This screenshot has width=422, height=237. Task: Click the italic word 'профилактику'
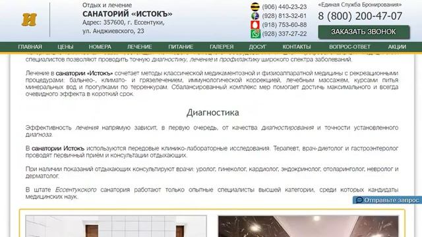(x=239, y=59)
